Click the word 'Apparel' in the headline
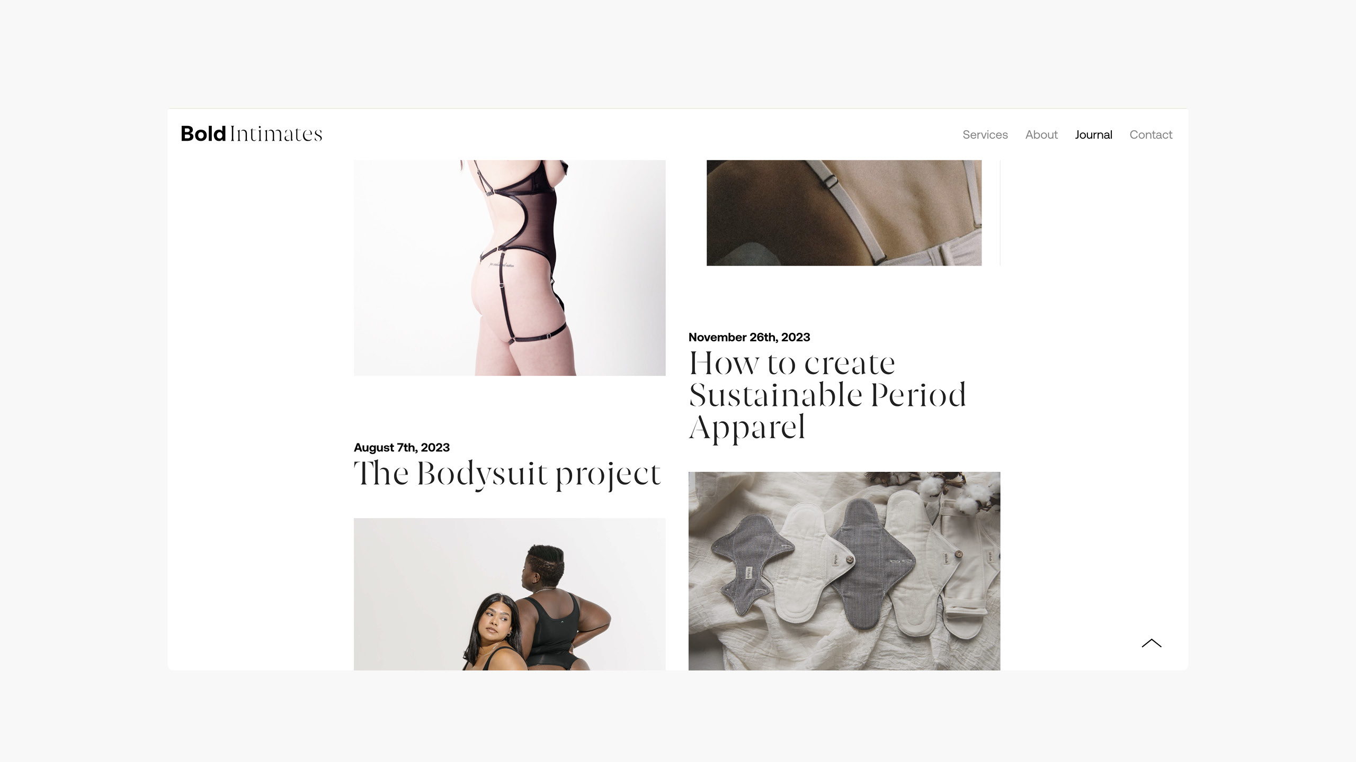Viewport: 1356px width, 762px height. click(747, 427)
